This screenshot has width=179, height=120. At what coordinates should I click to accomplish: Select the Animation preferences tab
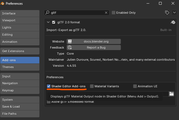point(20,42)
